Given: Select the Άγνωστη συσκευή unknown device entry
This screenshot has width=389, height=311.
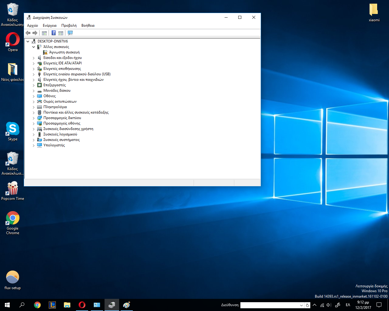Looking at the screenshot, I should click(64, 52).
